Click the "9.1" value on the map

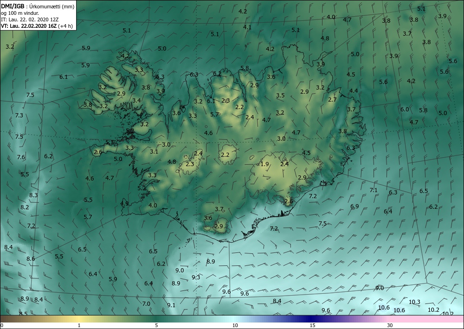[171, 305]
